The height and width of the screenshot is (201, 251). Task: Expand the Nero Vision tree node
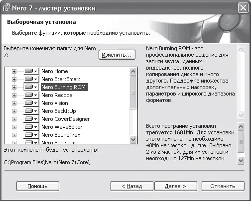click(14, 103)
